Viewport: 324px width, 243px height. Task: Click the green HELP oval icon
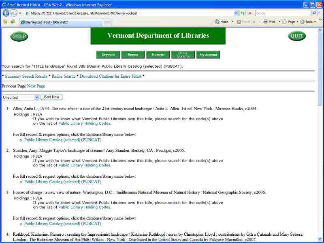point(19,36)
